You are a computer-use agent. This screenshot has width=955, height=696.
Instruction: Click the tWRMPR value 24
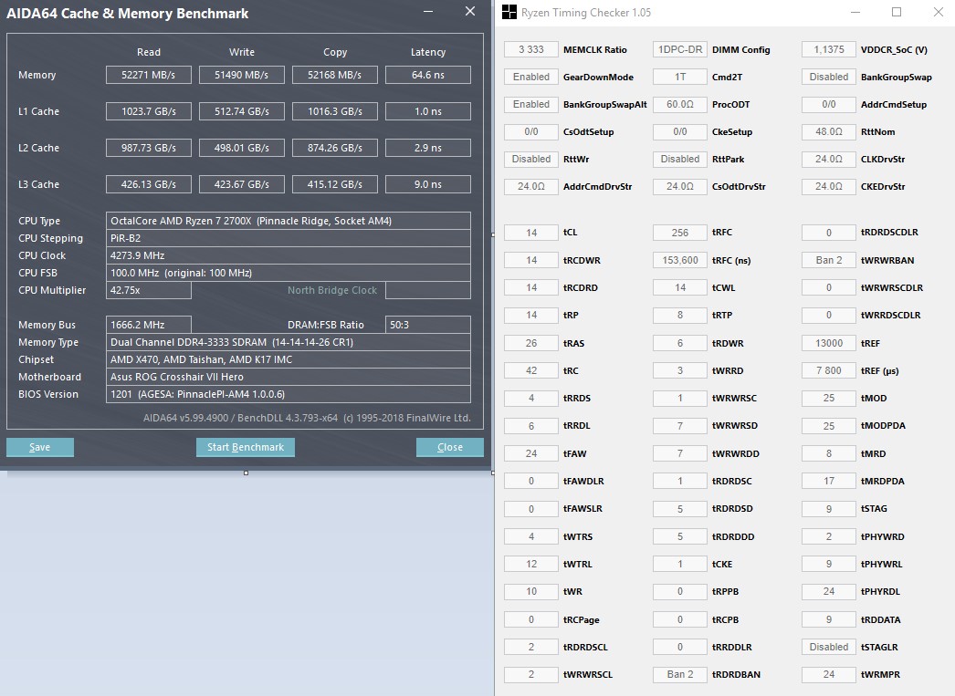tap(829, 674)
